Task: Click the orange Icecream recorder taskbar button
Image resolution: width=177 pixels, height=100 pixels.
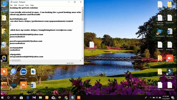Action: pos(79,97)
